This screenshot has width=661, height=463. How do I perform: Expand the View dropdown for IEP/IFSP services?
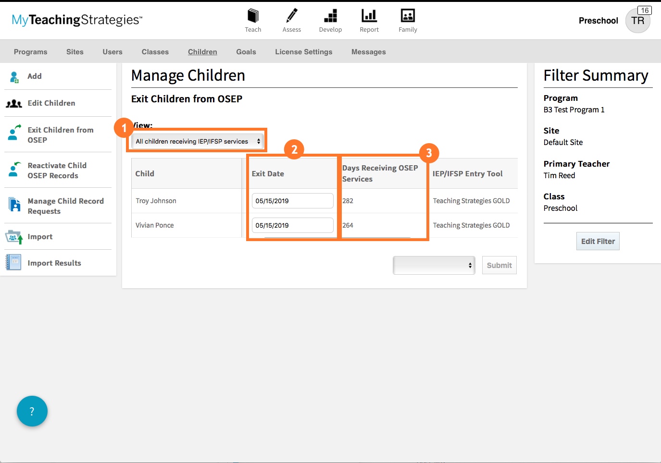point(198,141)
